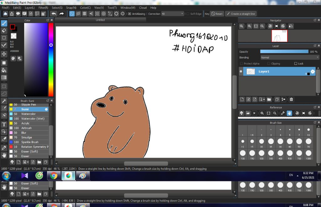Open the Cloud menu

(x=143, y=8)
